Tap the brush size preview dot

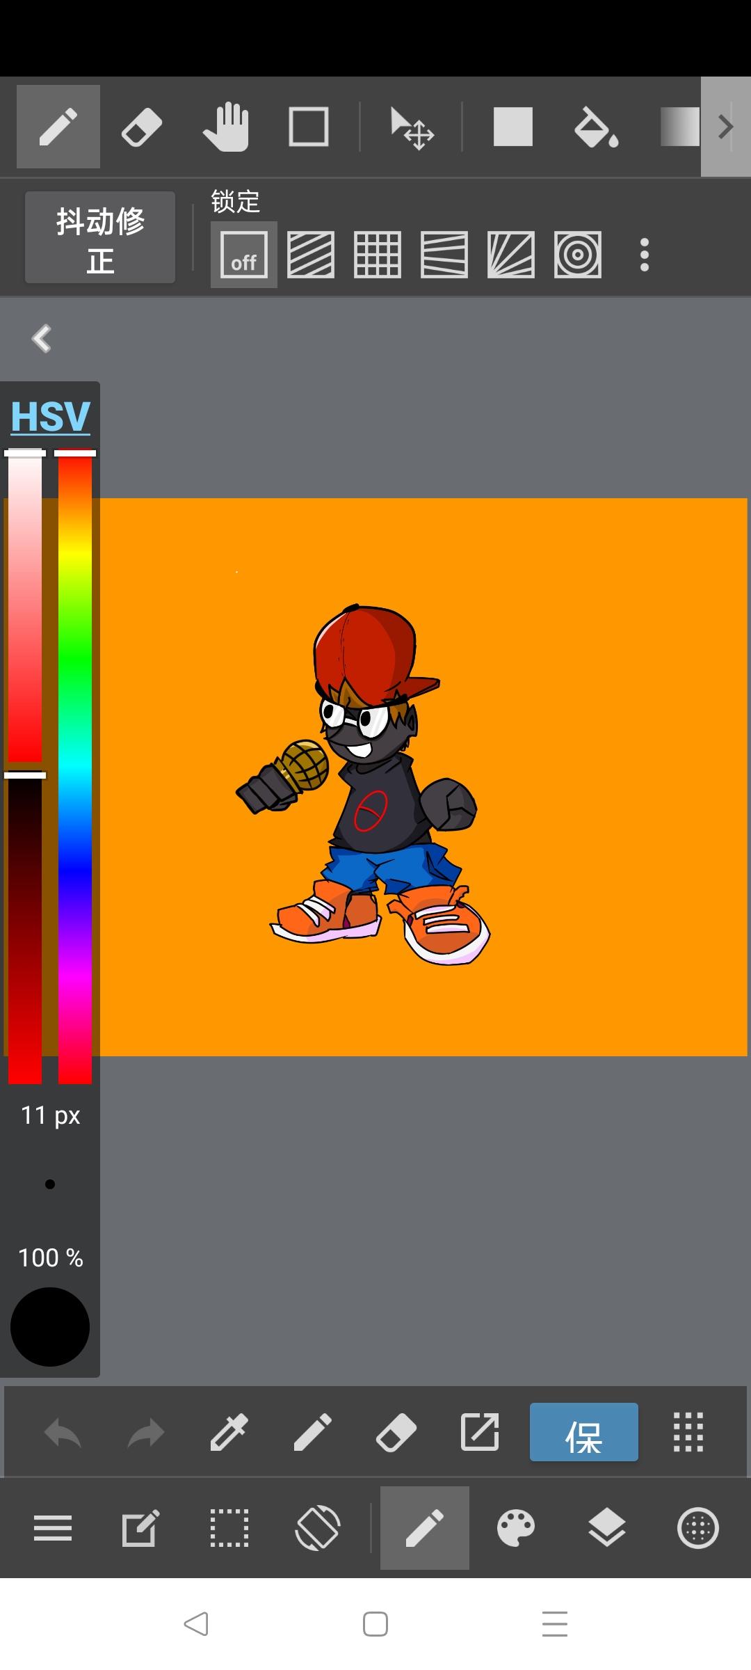pos(50,1184)
